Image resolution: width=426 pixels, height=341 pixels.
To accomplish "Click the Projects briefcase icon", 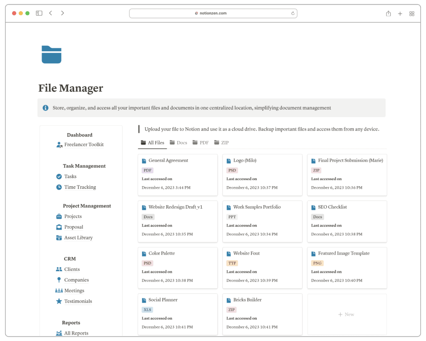I will click(59, 217).
